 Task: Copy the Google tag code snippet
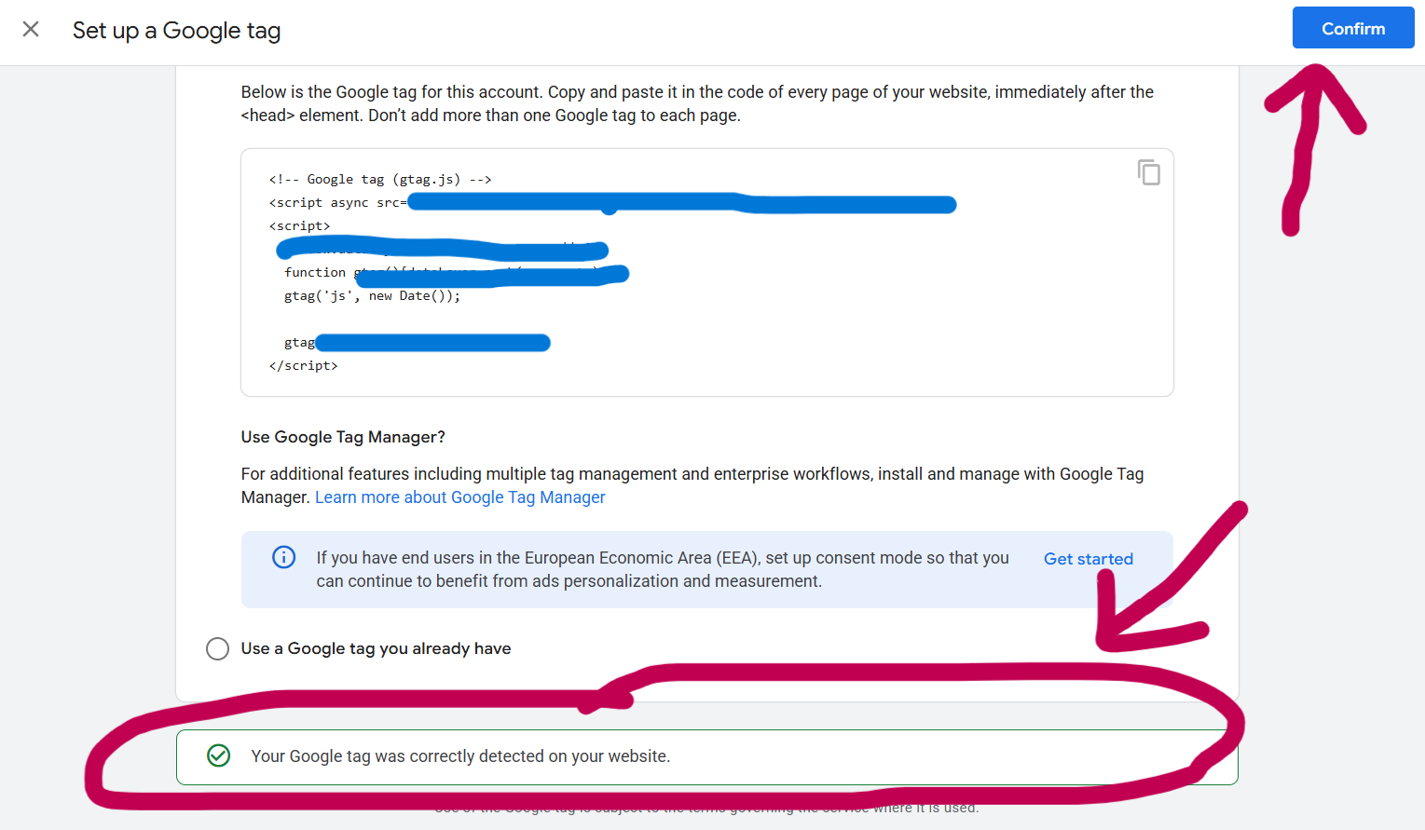tap(1148, 172)
